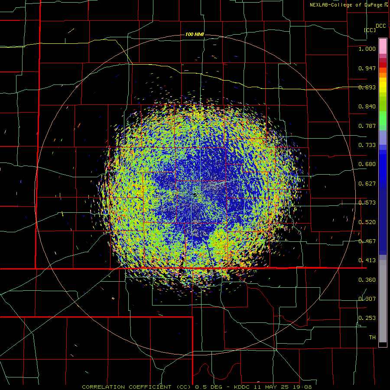Click the 0.787 legend value
The image size is (390, 390).
point(367,126)
